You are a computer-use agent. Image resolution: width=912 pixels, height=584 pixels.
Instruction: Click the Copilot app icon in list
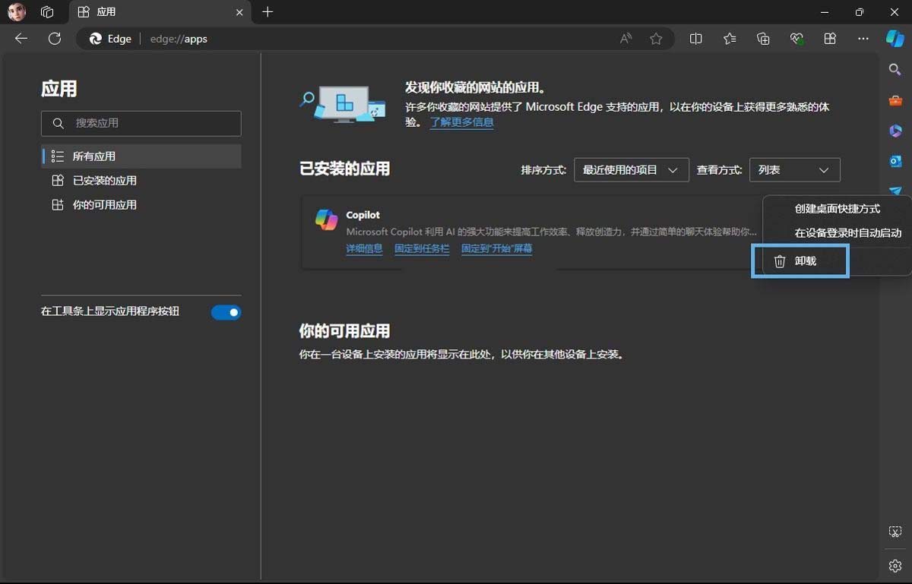click(x=327, y=219)
